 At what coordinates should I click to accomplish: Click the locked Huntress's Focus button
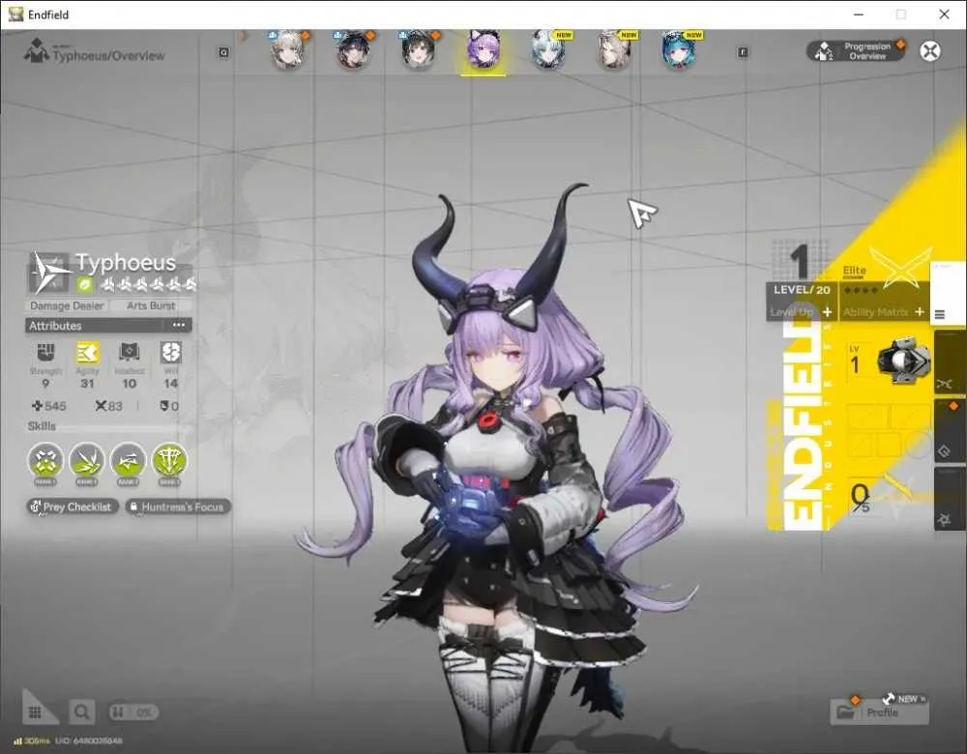coord(178,507)
